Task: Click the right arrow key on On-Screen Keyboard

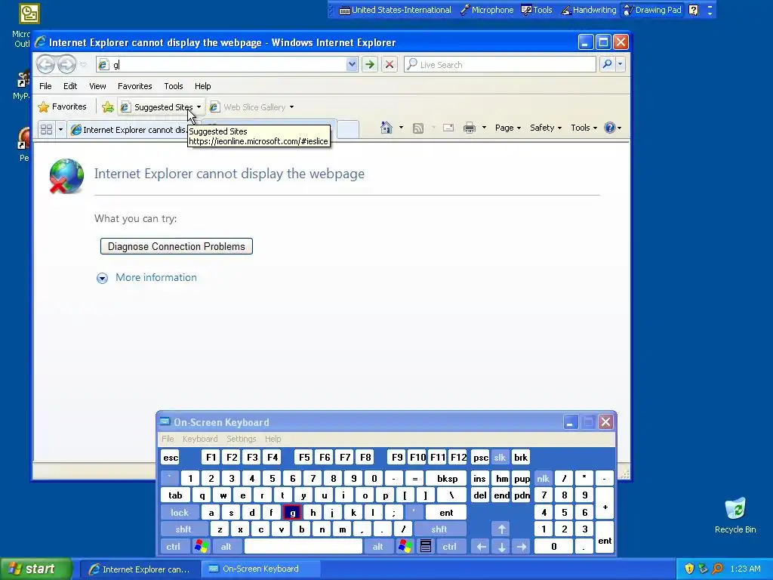Action: coord(522,547)
